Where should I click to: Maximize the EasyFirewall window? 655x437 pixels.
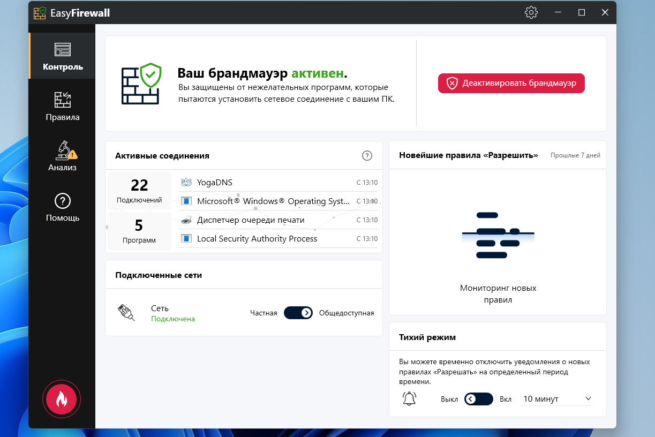[582, 13]
